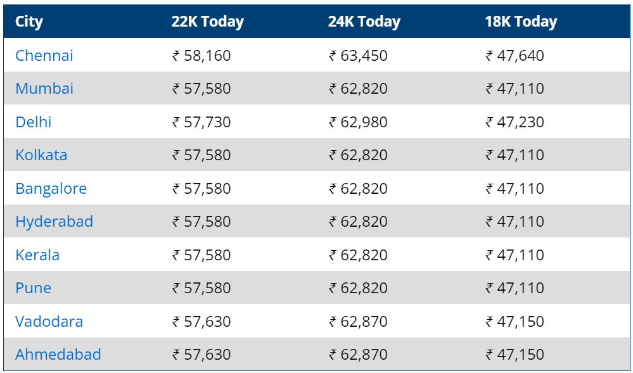Open the Delhi city link

click(x=34, y=122)
